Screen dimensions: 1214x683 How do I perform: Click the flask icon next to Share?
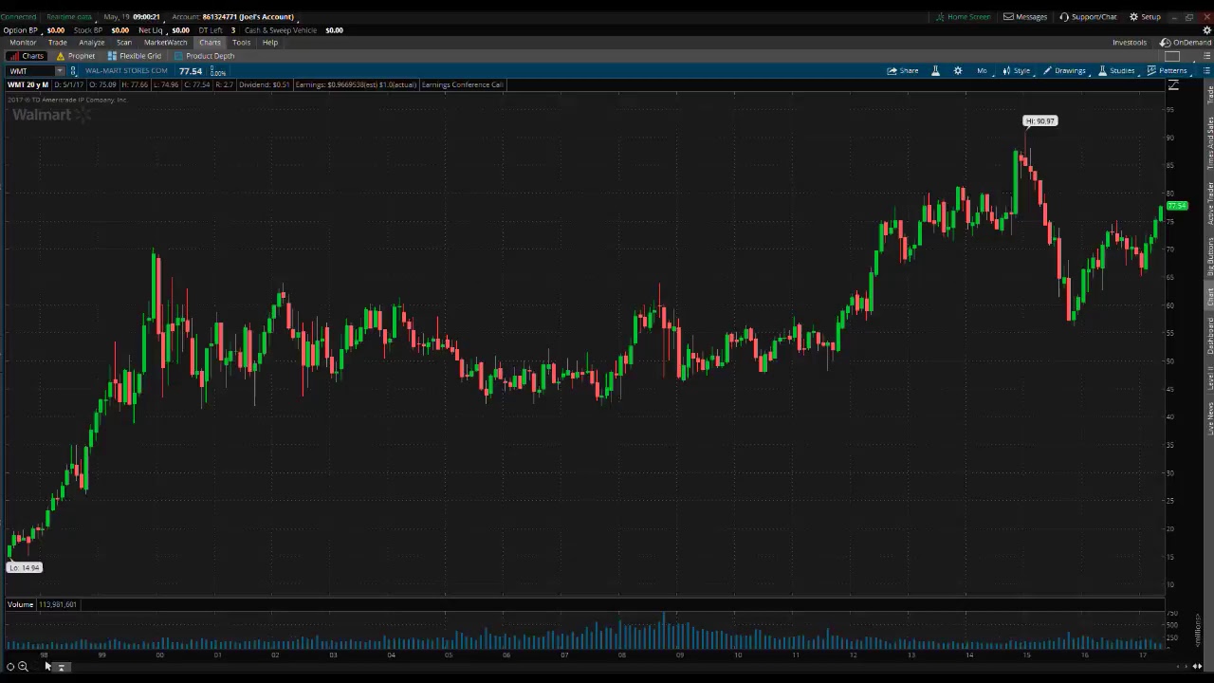935,71
